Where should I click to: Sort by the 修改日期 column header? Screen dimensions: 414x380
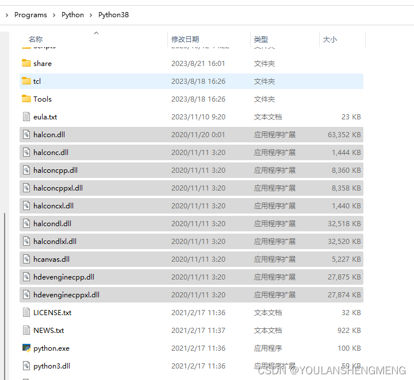coord(185,39)
